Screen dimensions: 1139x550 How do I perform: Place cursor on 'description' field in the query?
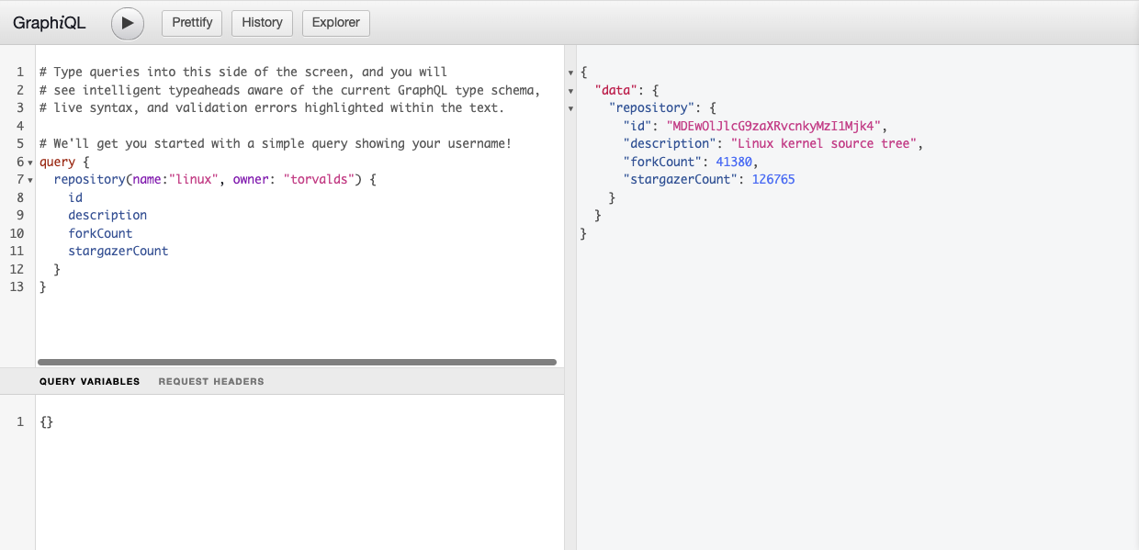tap(107, 215)
